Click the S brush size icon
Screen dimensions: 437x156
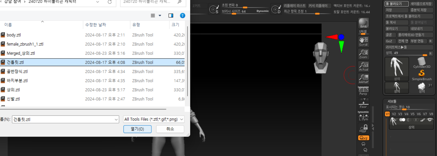(214, 10)
